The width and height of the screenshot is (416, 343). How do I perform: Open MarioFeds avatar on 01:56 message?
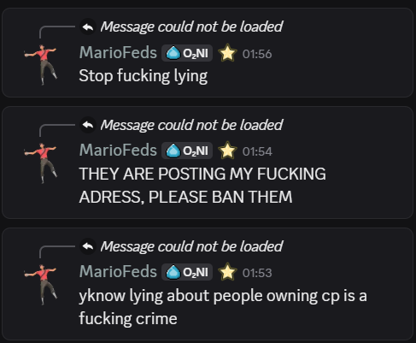[41, 64]
